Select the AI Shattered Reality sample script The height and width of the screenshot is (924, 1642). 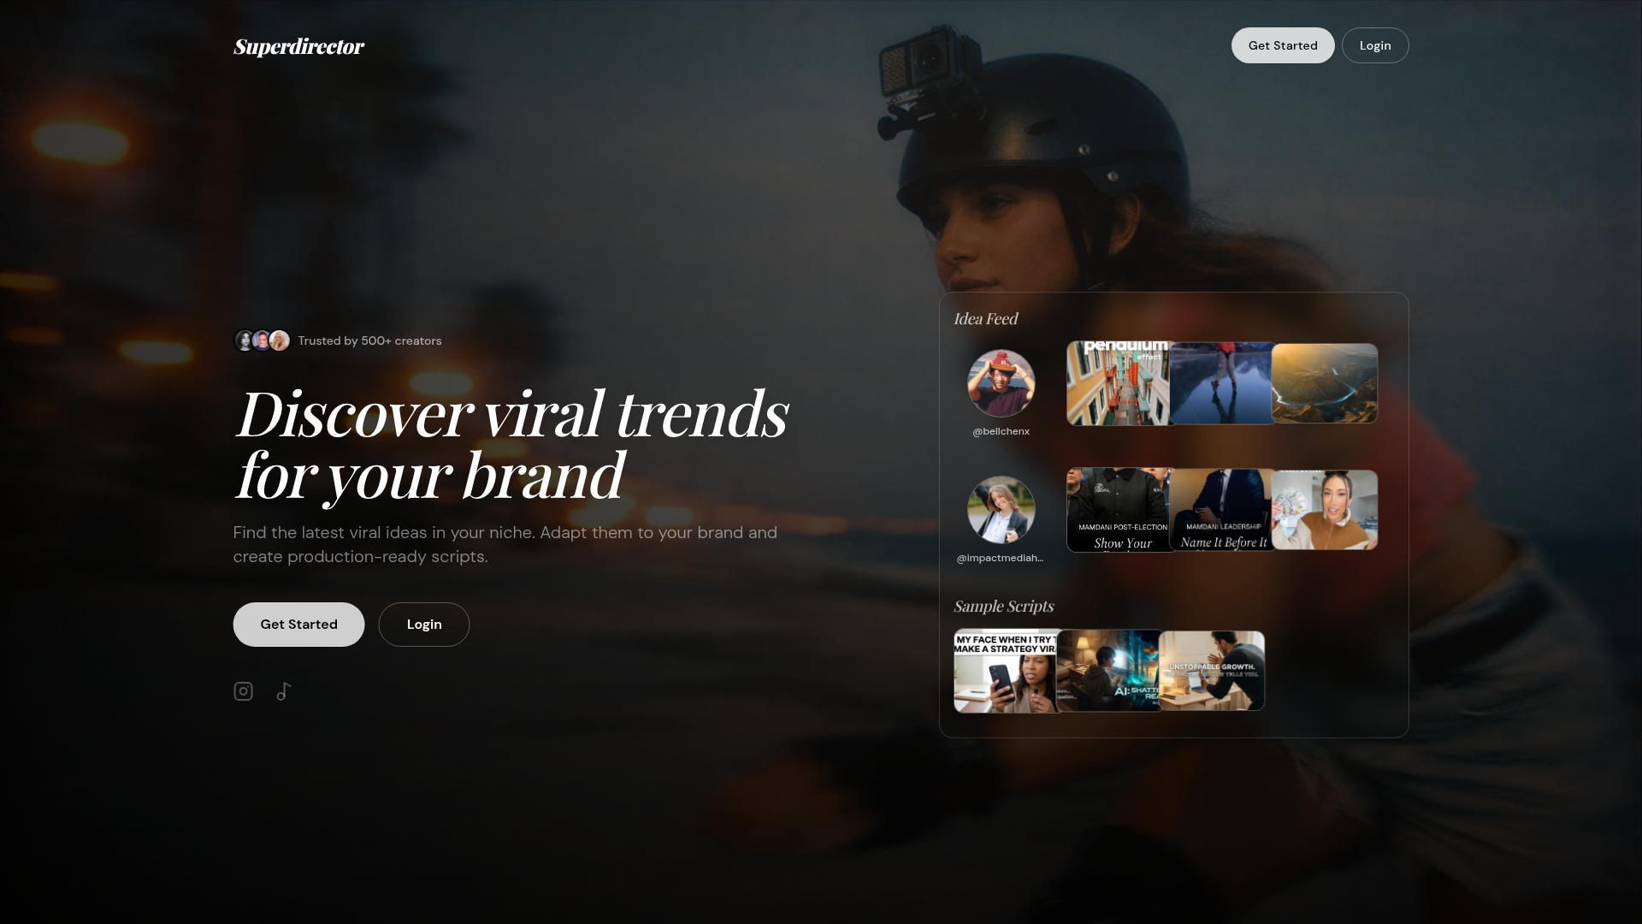coord(1107,672)
